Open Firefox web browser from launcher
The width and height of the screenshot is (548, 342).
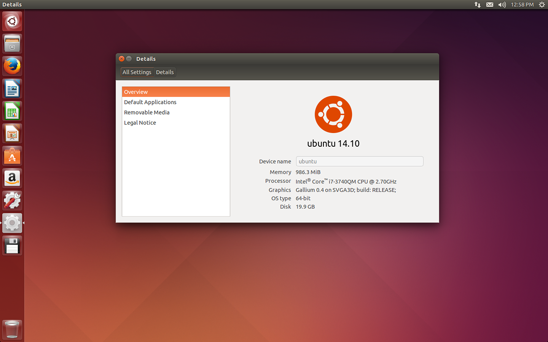[12, 66]
